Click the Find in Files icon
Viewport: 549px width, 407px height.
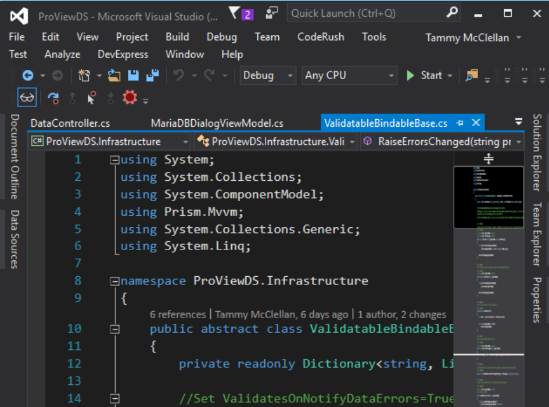[472, 76]
